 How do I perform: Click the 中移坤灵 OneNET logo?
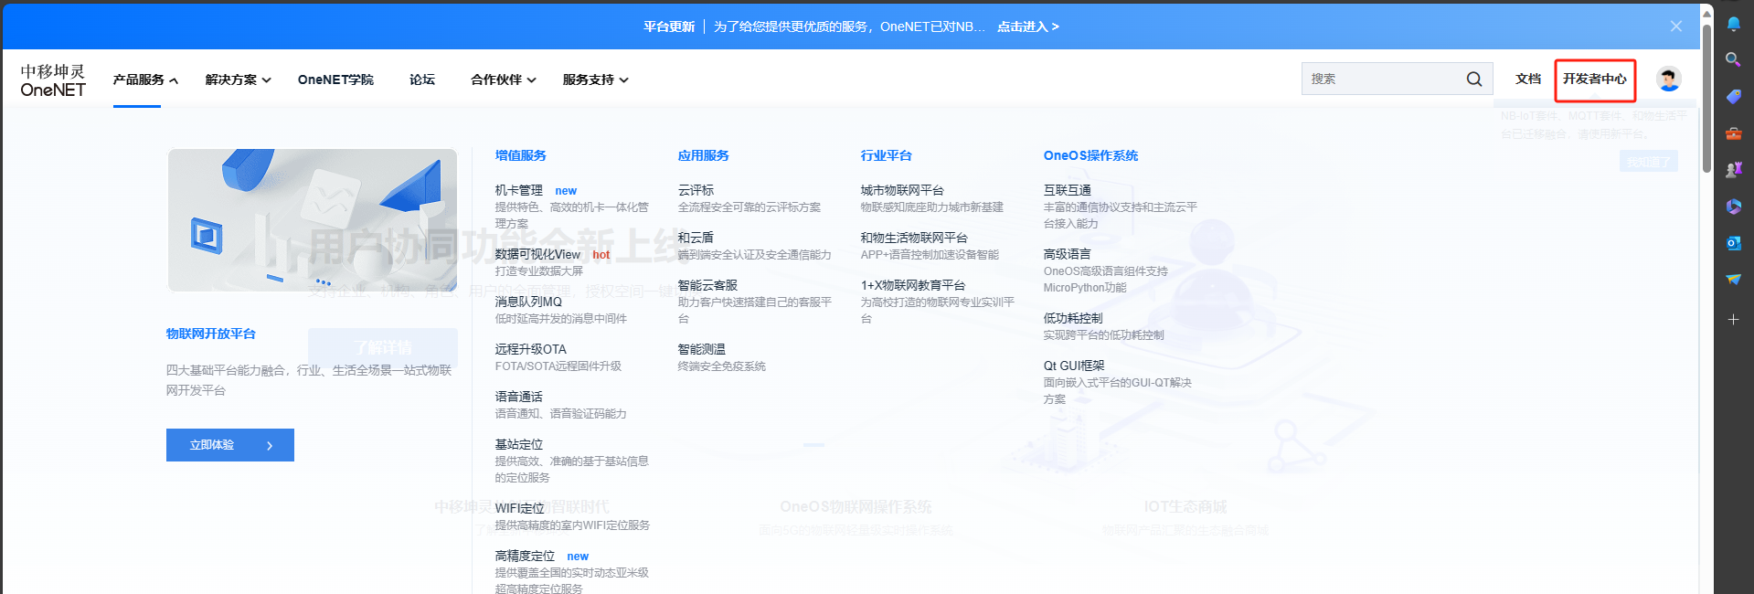coord(53,80)
